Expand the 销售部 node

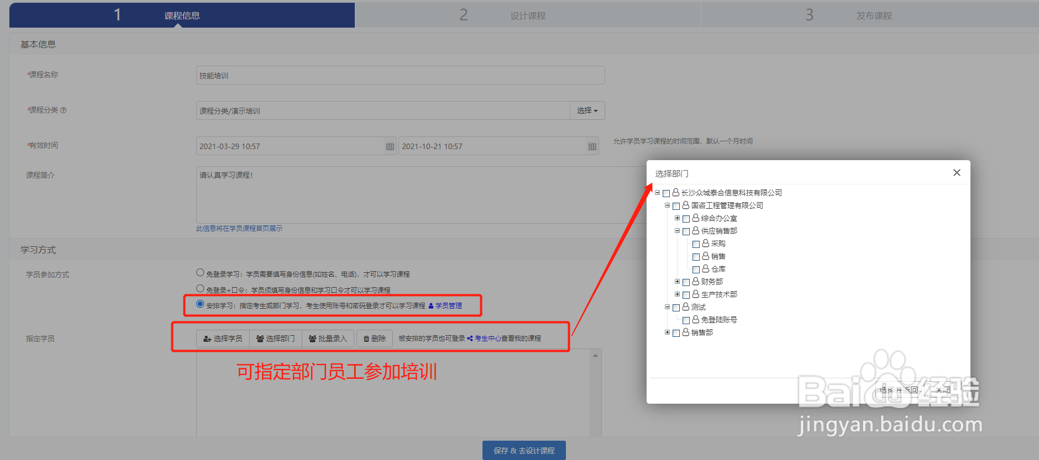tap(667, 332)
